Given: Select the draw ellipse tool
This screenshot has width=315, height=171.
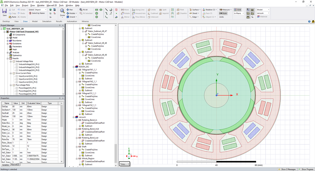Looking at the screenshot, I should (101, 10).
